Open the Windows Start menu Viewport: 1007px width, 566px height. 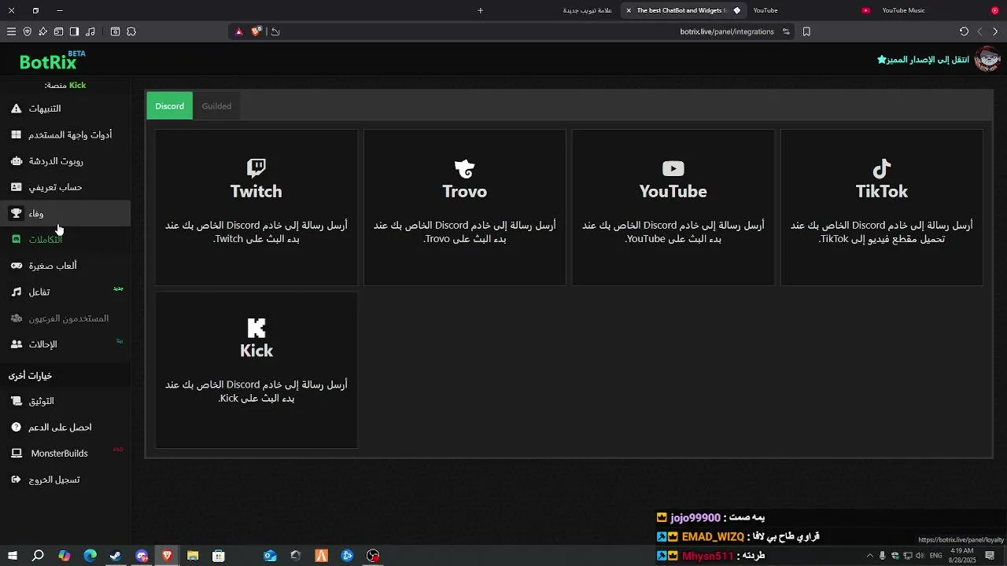coord(12,556)
